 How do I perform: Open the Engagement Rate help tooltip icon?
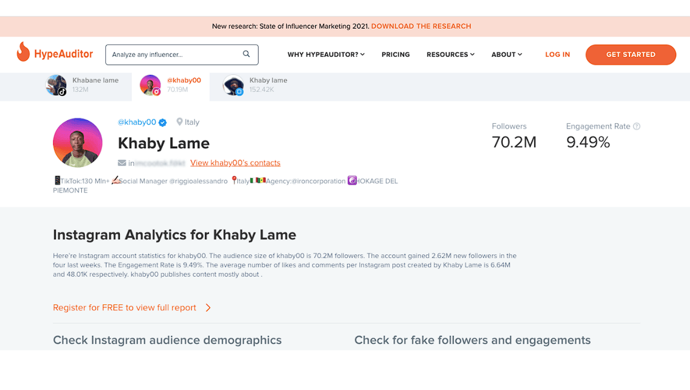click(x=637, y=126)
